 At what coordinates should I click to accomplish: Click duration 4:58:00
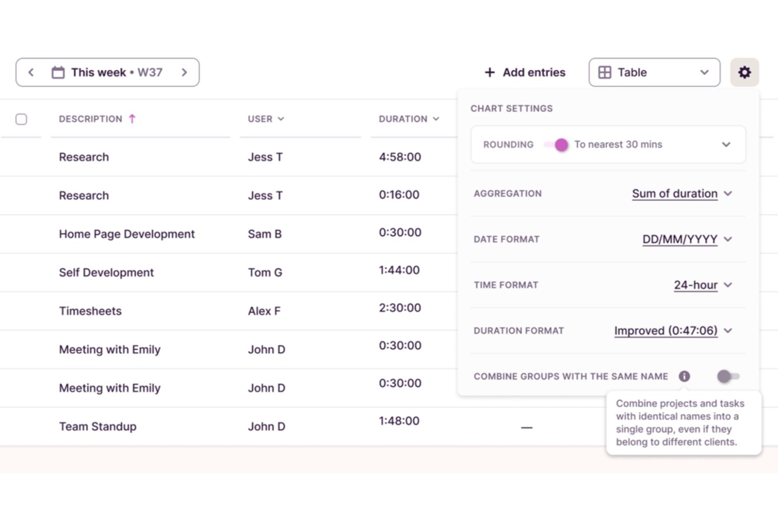coord(400,157)
